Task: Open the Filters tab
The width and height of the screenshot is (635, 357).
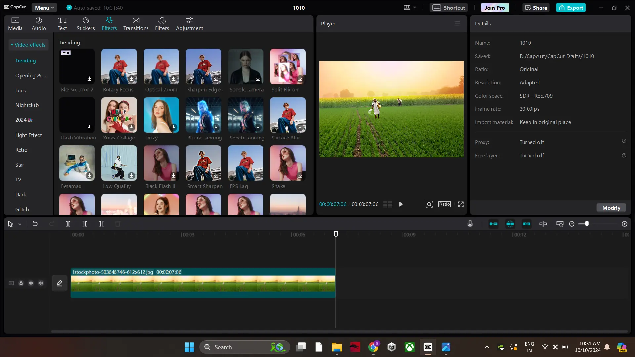Action: pyautogui.click(x=162, y=24)
